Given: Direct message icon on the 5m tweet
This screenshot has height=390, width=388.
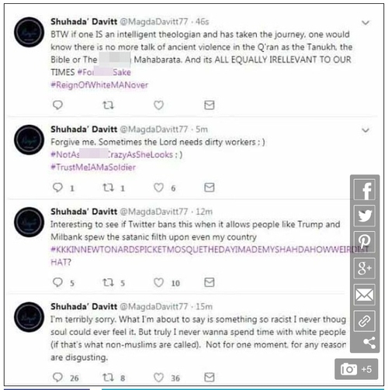Looking at the screenshot, I should click(209, 188).
